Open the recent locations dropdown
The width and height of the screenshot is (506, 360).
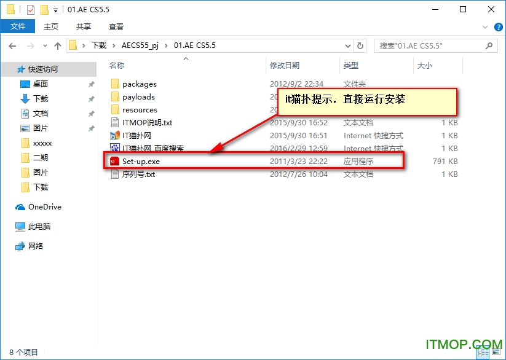click(45, 46)
